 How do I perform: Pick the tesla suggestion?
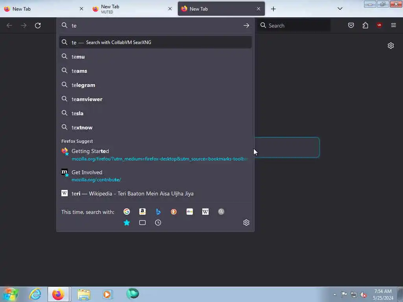click(x=155, y=113)
